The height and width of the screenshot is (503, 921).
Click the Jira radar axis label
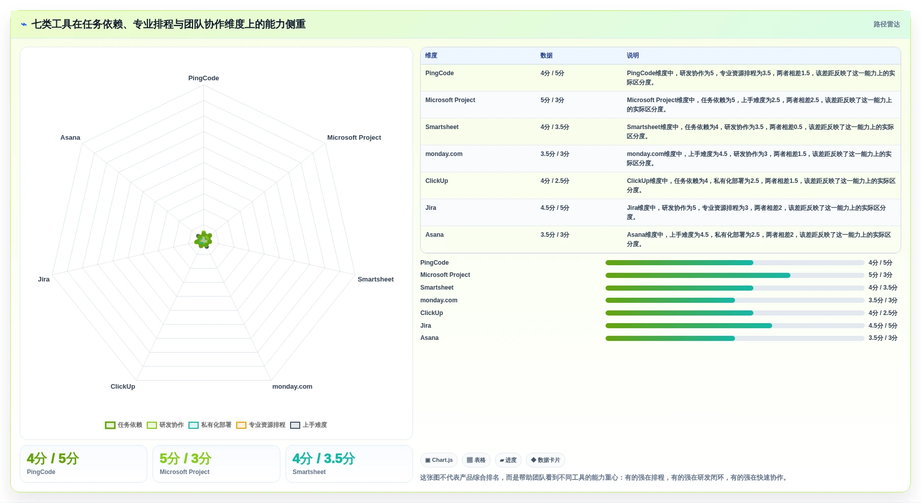(44, 279)
